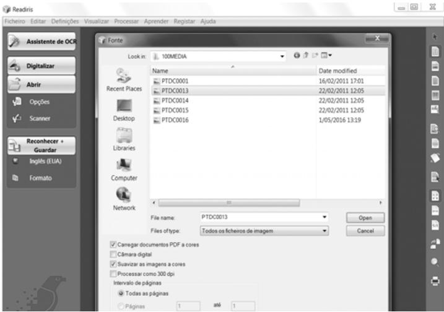This screenshot has height=312, width=444.
Task: Launch the Assistente de OCR wizard
Action: point(41,41)
